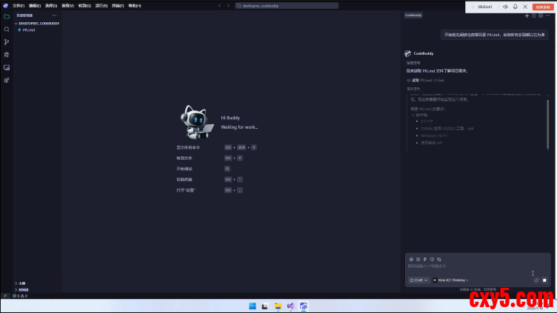Screen dimensions: 557x313
Task: Open the Craft mode dropdown
Action: [418, 280]
